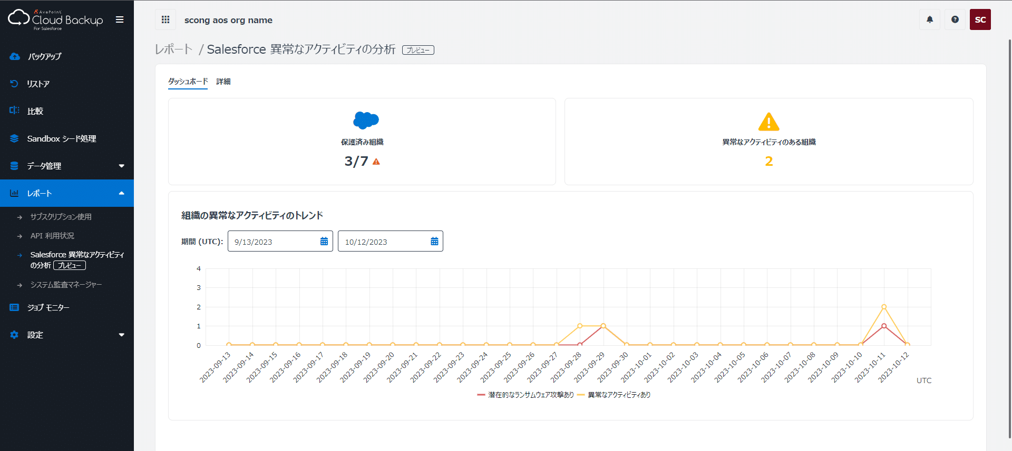Click the レポート breadcrumb link

point(173,49)
